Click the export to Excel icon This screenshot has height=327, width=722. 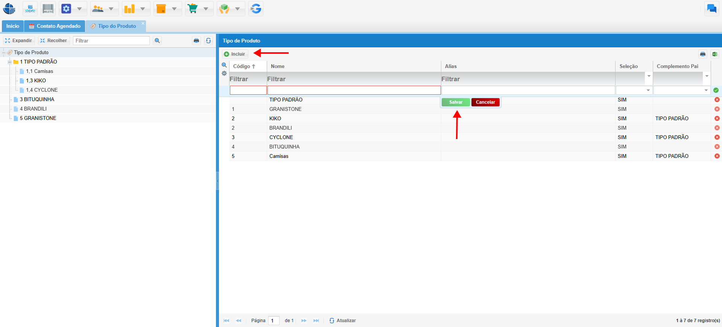[x=714, y=54]
